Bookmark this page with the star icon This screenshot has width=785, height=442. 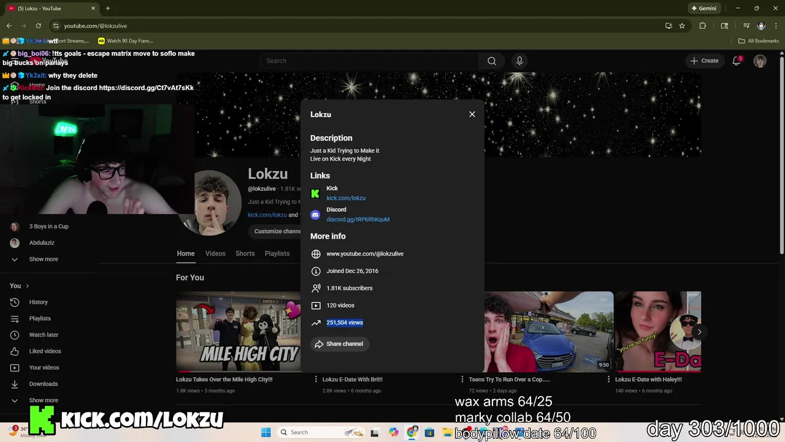tap(682, 26)
